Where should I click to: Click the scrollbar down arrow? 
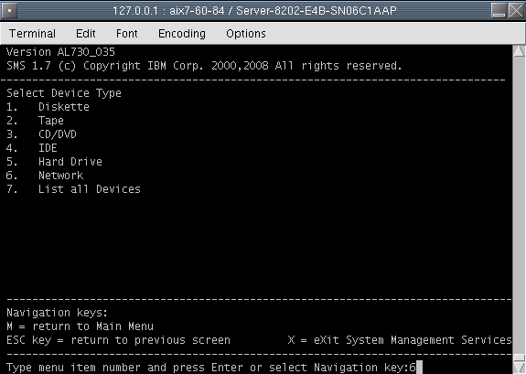(x=519, y=367)
